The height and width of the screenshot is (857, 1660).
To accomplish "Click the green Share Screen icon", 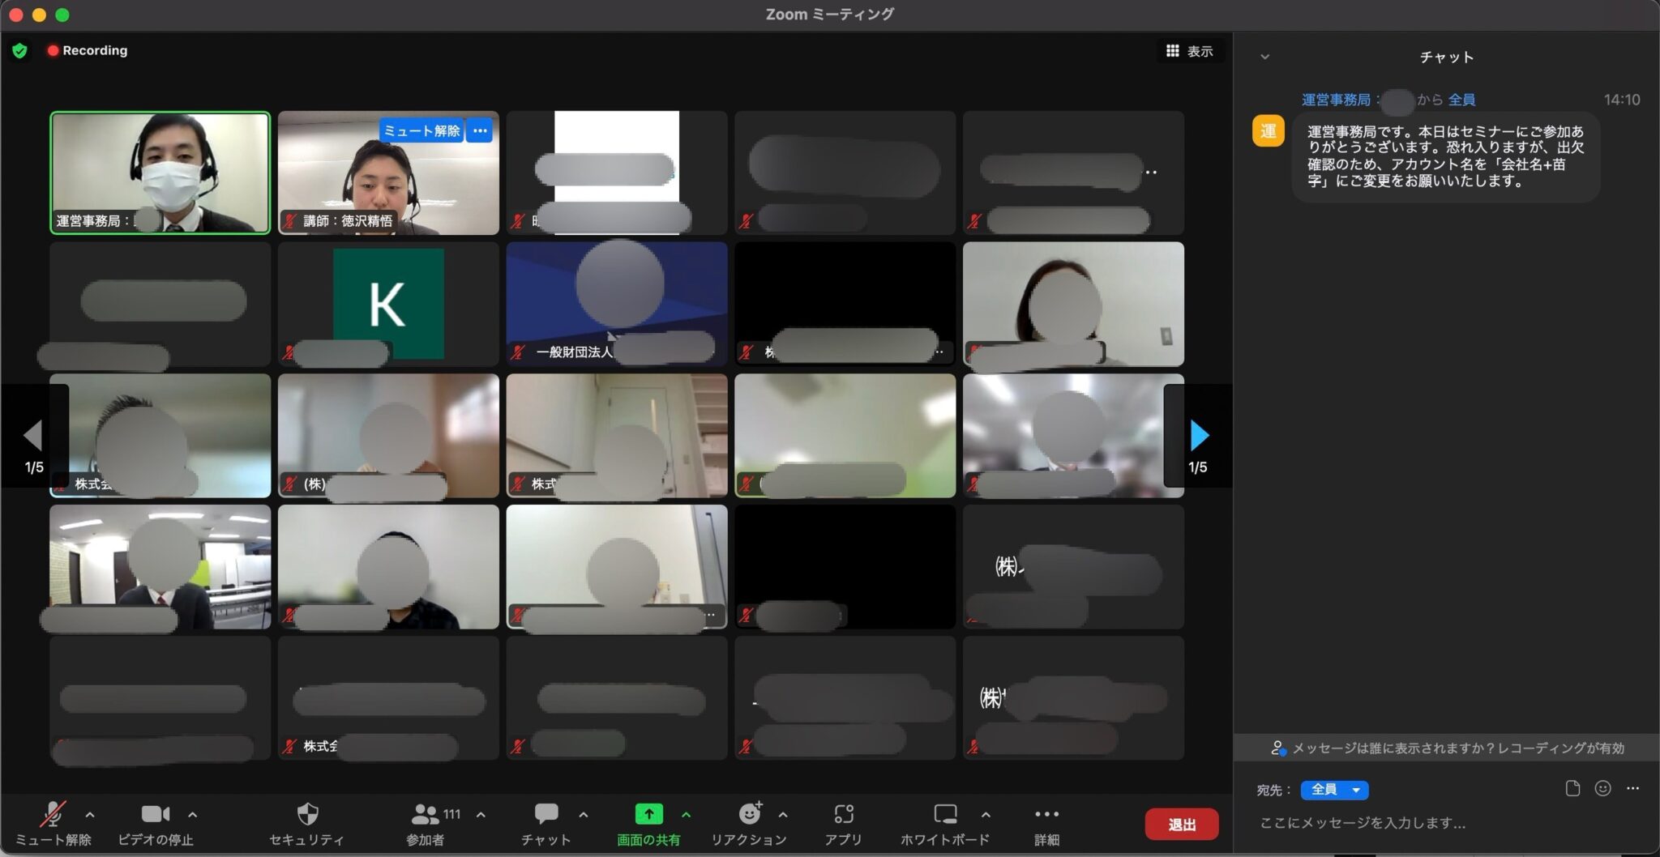I will [648, 813].
